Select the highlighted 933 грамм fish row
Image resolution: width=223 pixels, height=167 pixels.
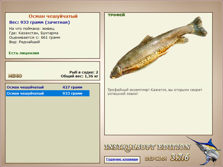(x=48, y=94)
